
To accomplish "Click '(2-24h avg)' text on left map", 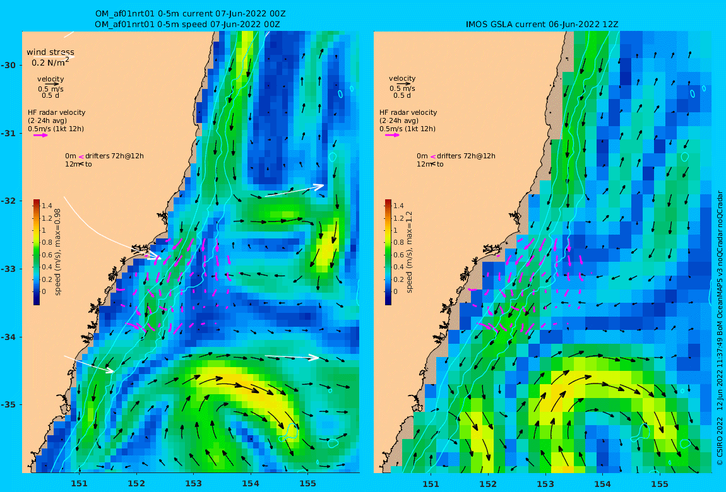I will point(47,120).
